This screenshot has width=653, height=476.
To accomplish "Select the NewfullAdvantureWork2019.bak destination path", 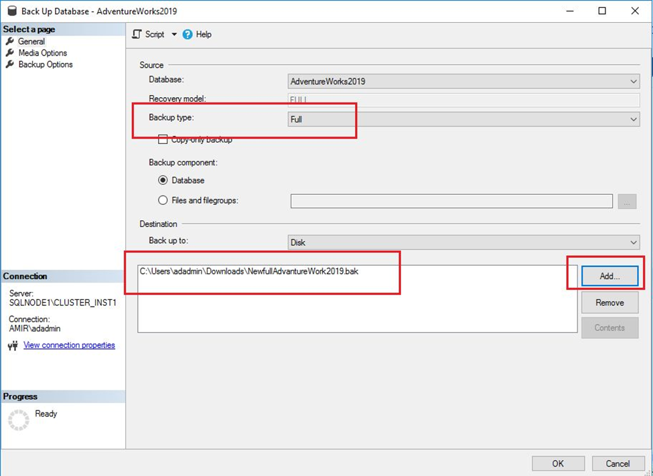I will click(248, 271).
